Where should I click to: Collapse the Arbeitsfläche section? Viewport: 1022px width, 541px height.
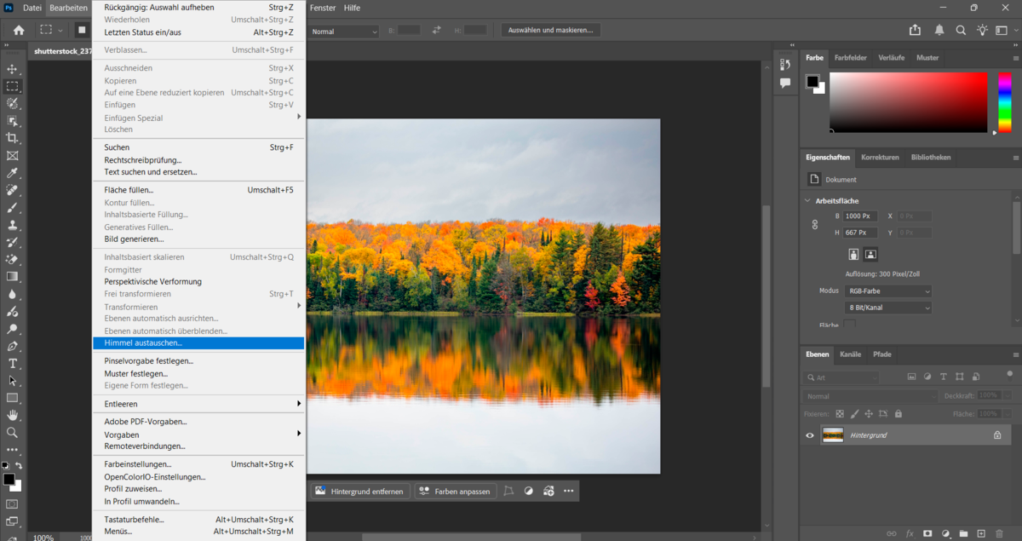click(807, 200)
